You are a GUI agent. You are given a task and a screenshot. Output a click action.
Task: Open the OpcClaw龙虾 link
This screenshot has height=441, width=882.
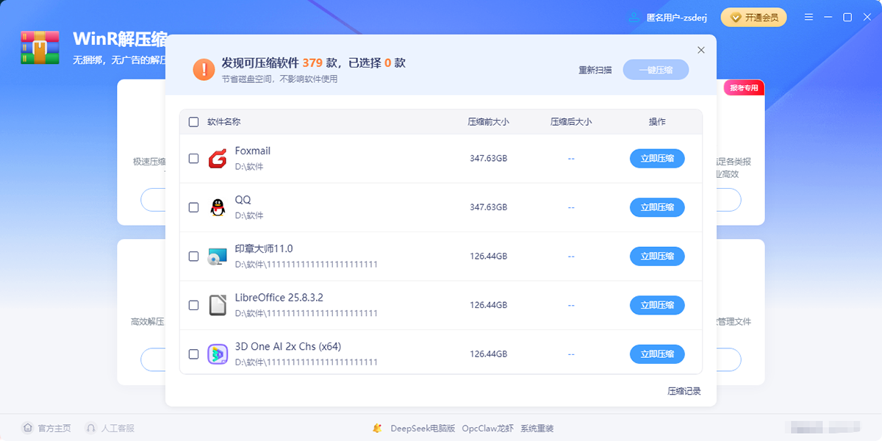(488, 428)
